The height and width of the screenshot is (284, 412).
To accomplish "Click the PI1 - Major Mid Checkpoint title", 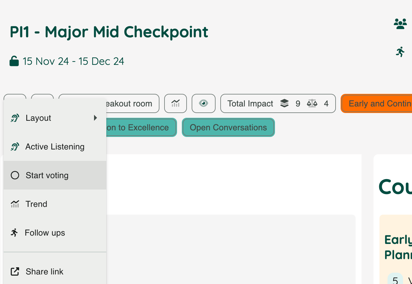I will [x=109, y=32].
